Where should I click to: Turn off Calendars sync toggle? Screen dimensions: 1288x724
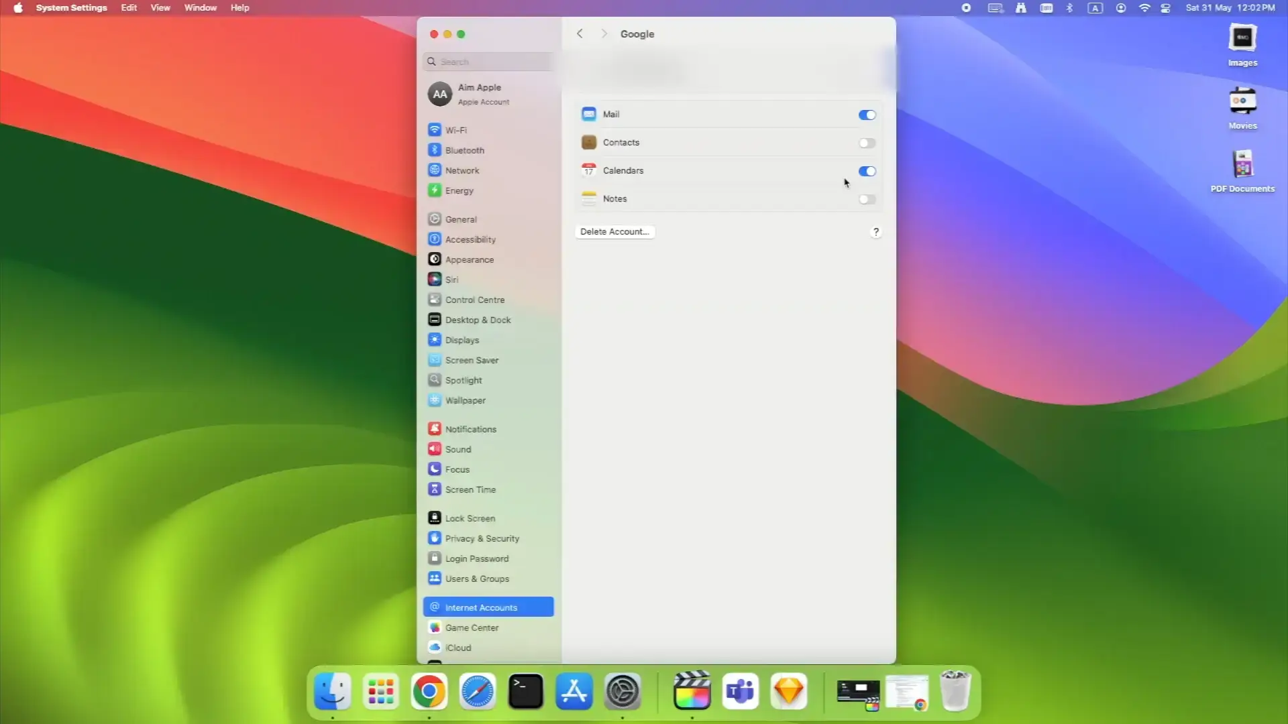point(867,171)
